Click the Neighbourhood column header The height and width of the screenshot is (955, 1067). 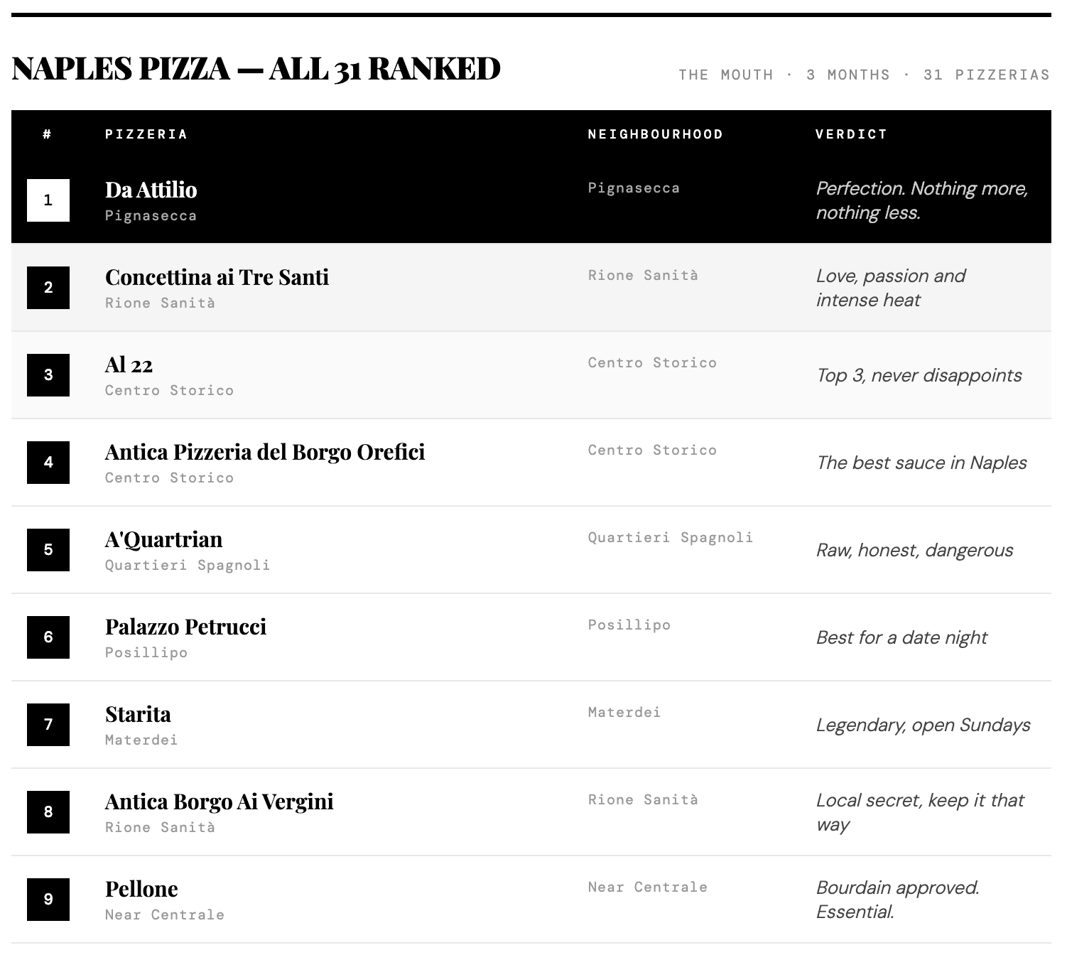click(655, 134)
